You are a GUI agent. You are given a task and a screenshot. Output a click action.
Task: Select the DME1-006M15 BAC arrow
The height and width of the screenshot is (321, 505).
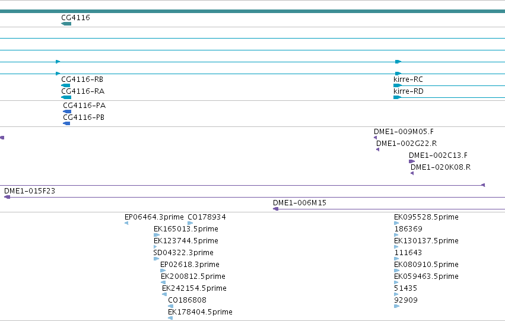(x=389, y=209)
